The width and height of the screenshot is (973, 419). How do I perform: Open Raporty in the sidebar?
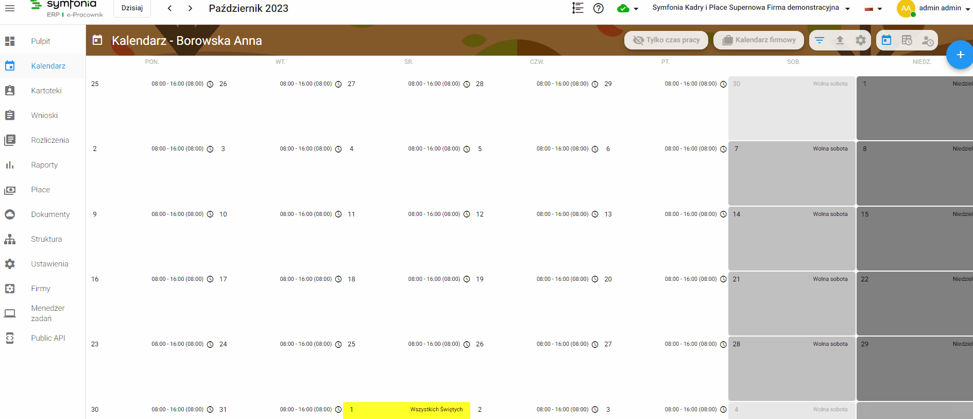pyautogui.click(x=43, y=165)
